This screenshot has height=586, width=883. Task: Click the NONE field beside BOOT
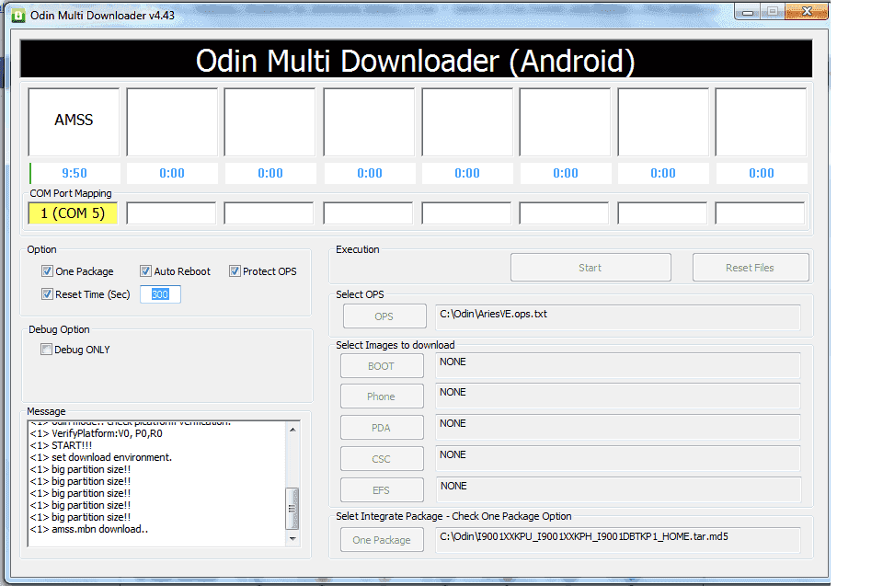point(618,366)
